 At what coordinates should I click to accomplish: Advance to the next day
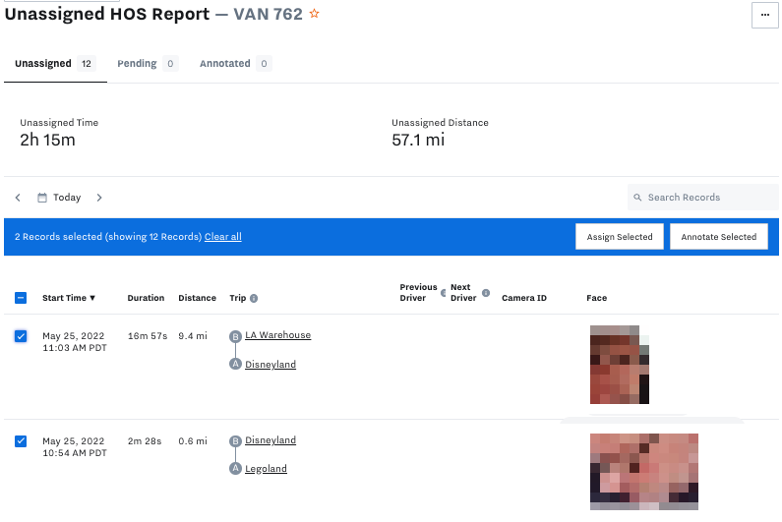coord(99,198)
